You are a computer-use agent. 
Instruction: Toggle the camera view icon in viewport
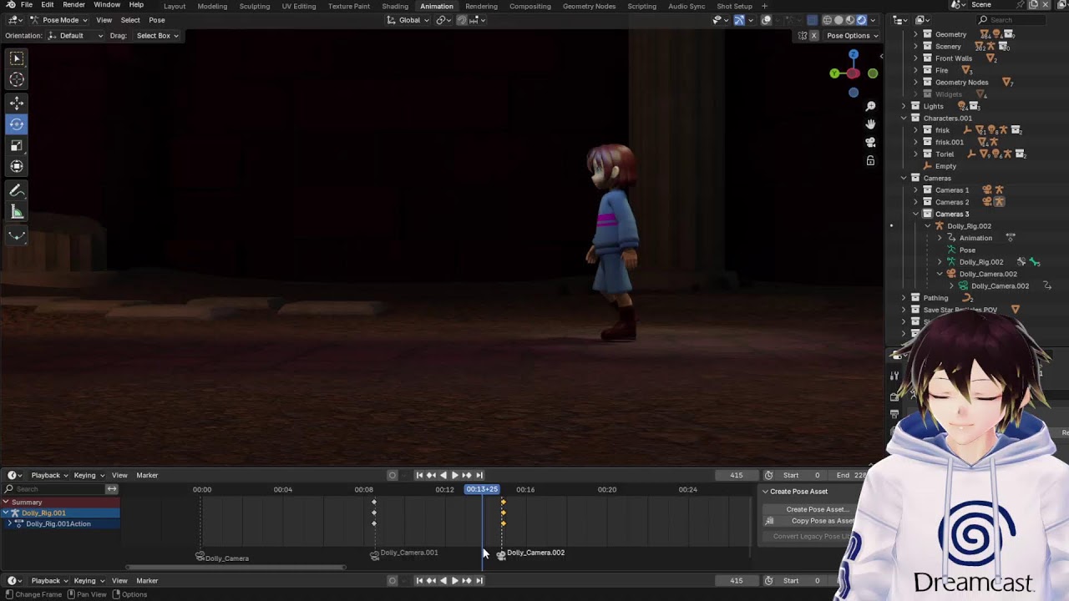(870, 143)
